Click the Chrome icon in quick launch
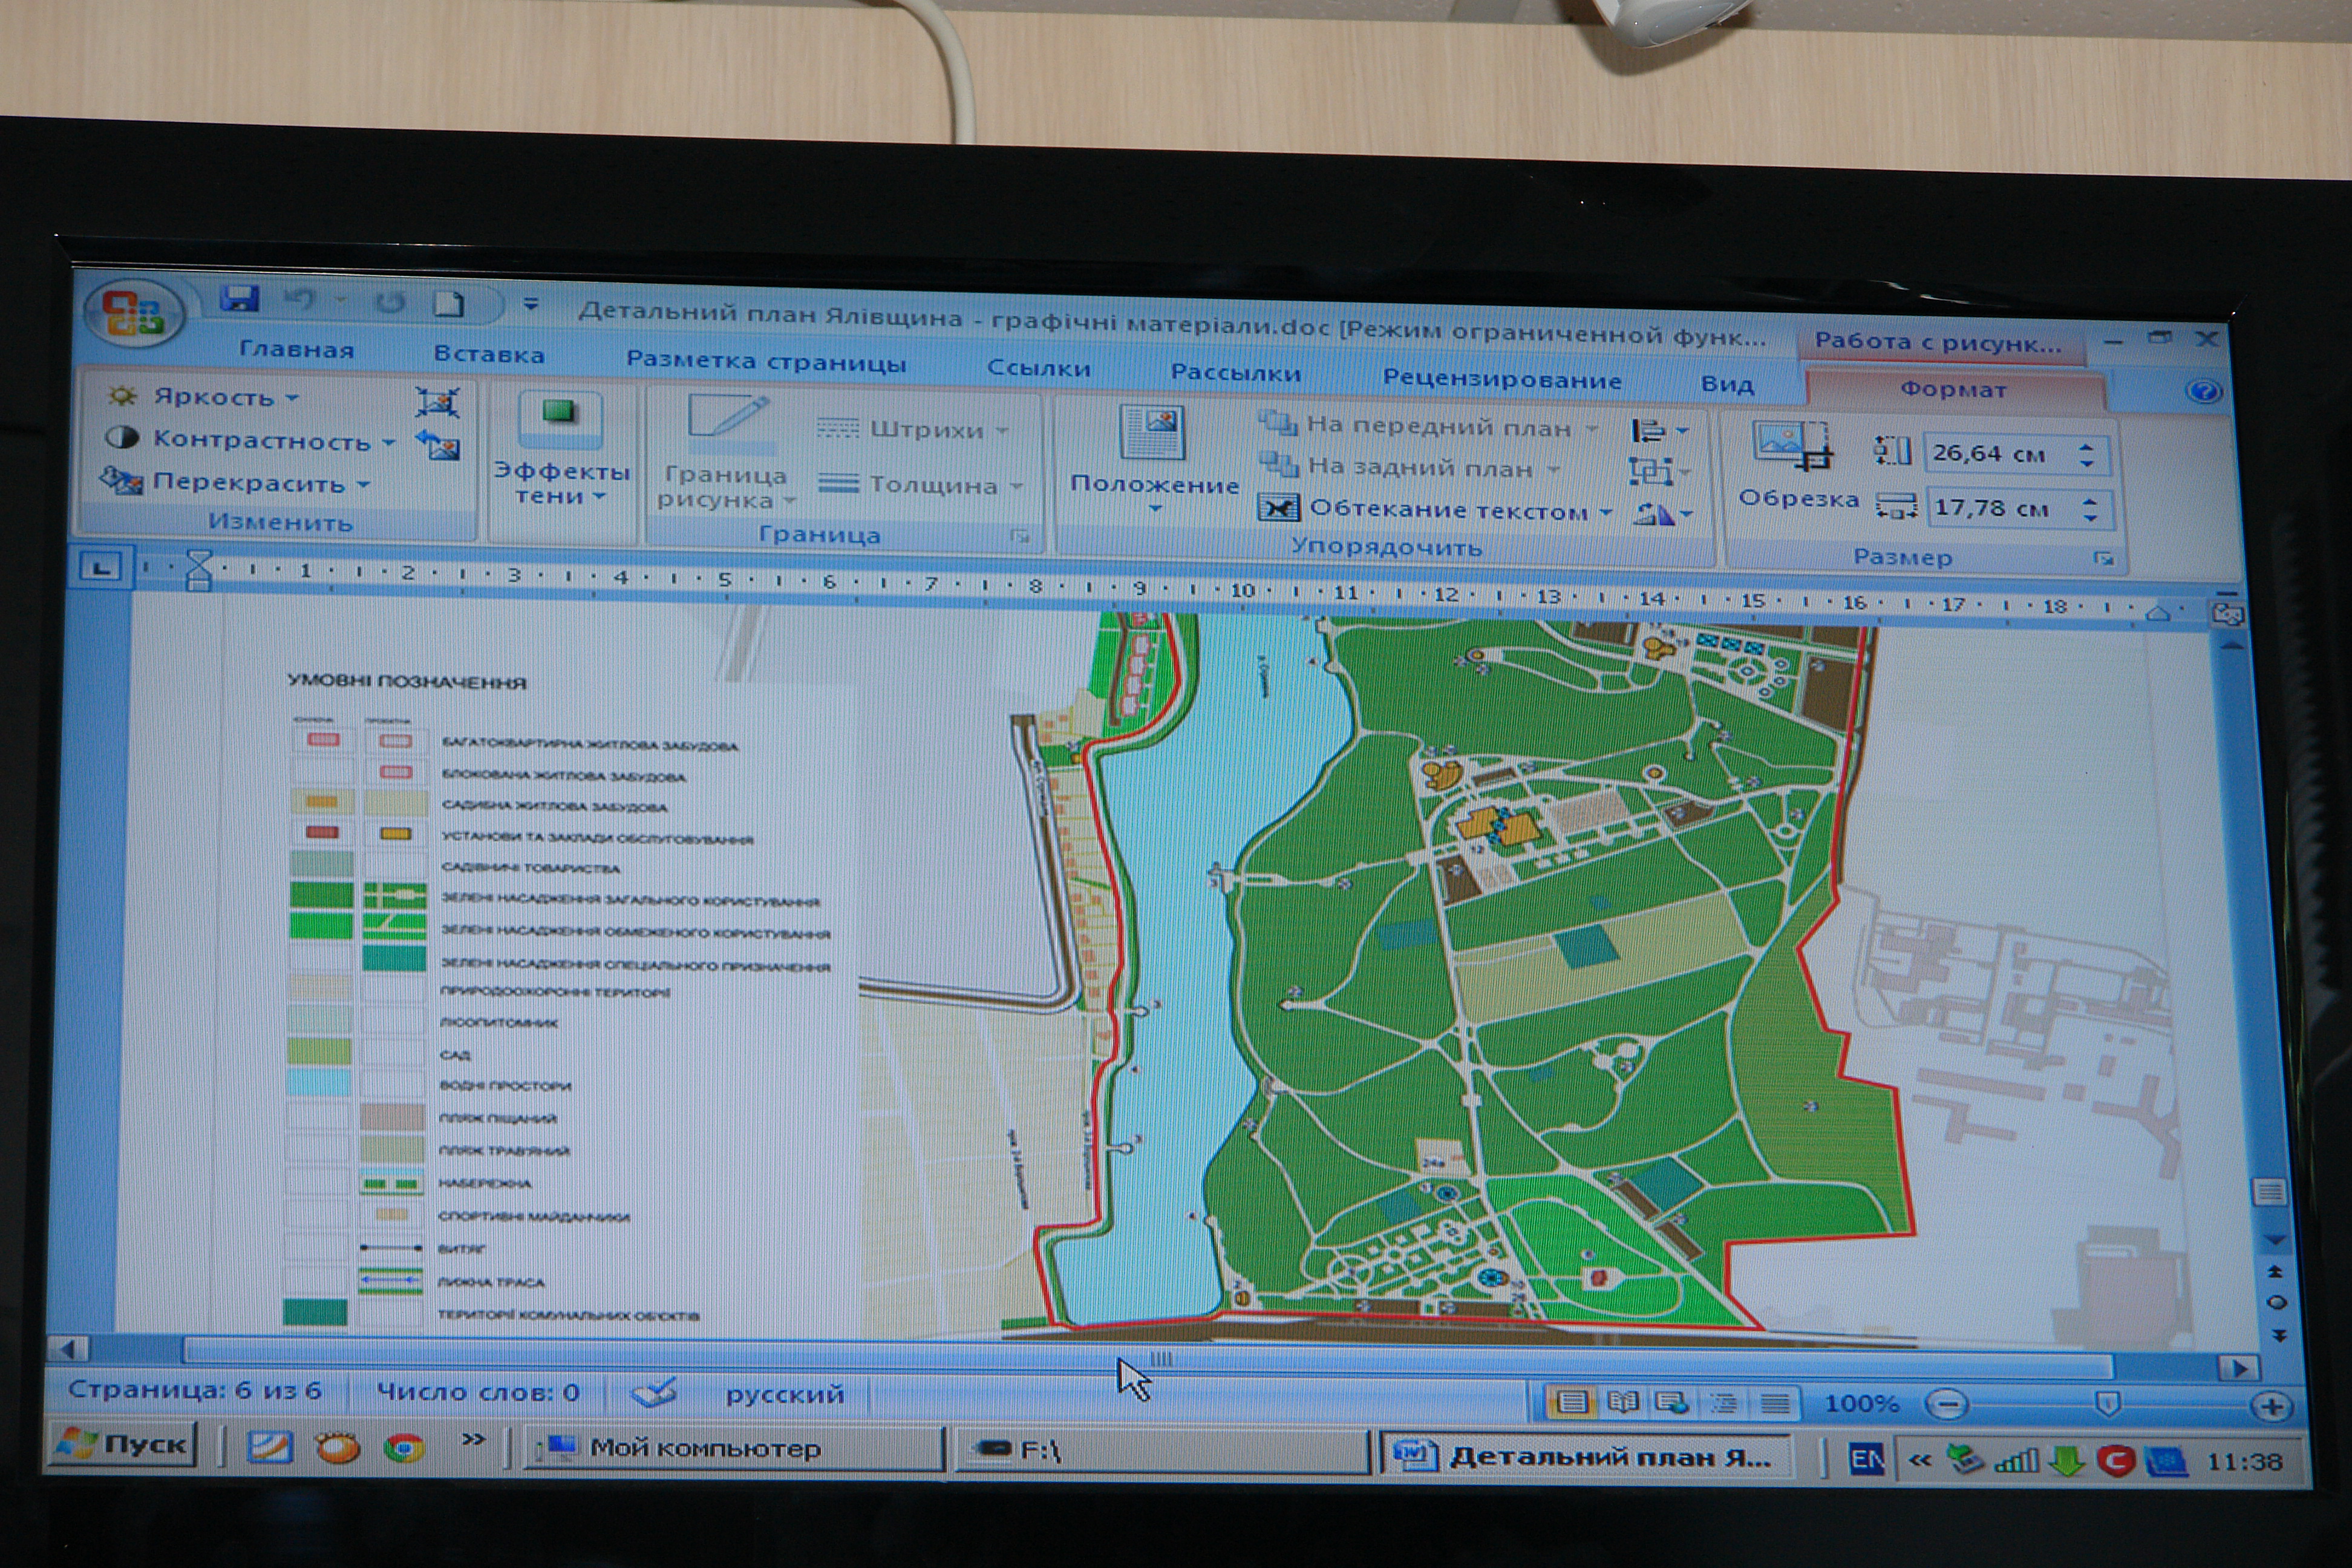 point(404,1447)
